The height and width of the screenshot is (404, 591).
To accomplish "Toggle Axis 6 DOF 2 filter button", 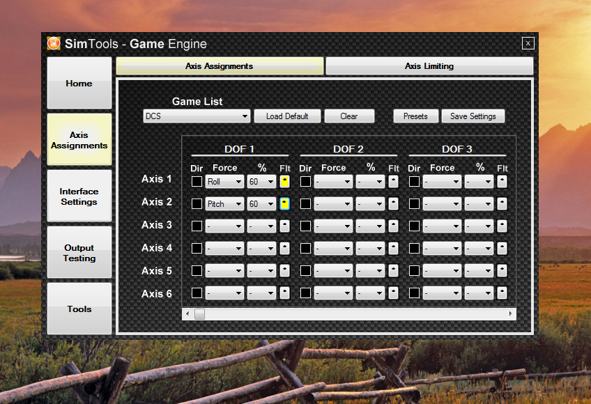I will 393,293.
